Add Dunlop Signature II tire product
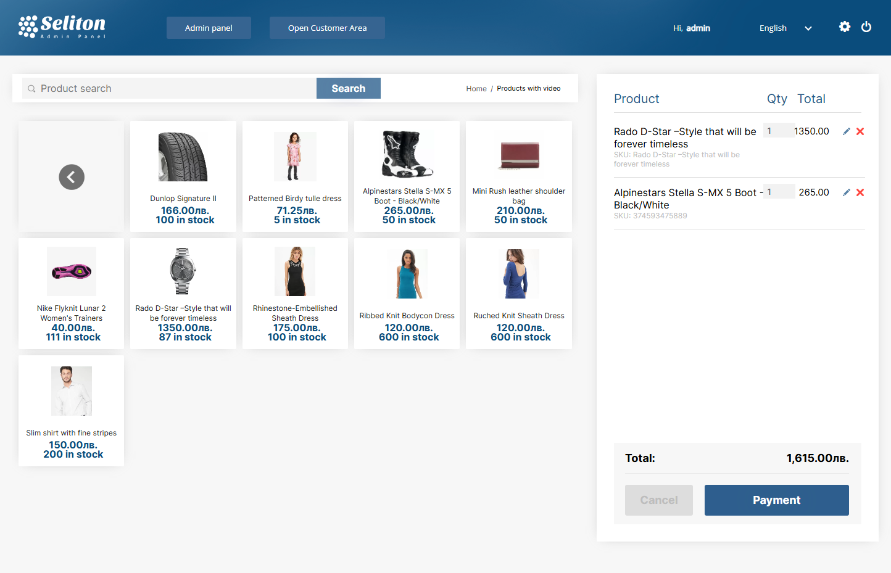 (183, 176)
